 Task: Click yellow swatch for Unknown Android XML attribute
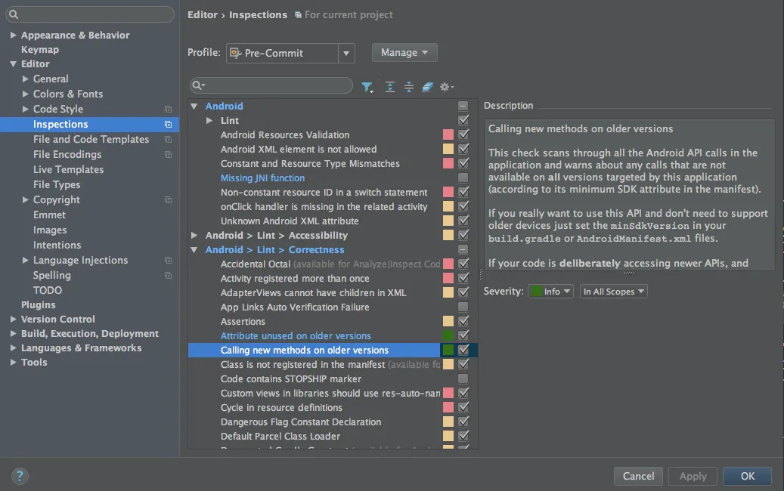tap(448, 221)
